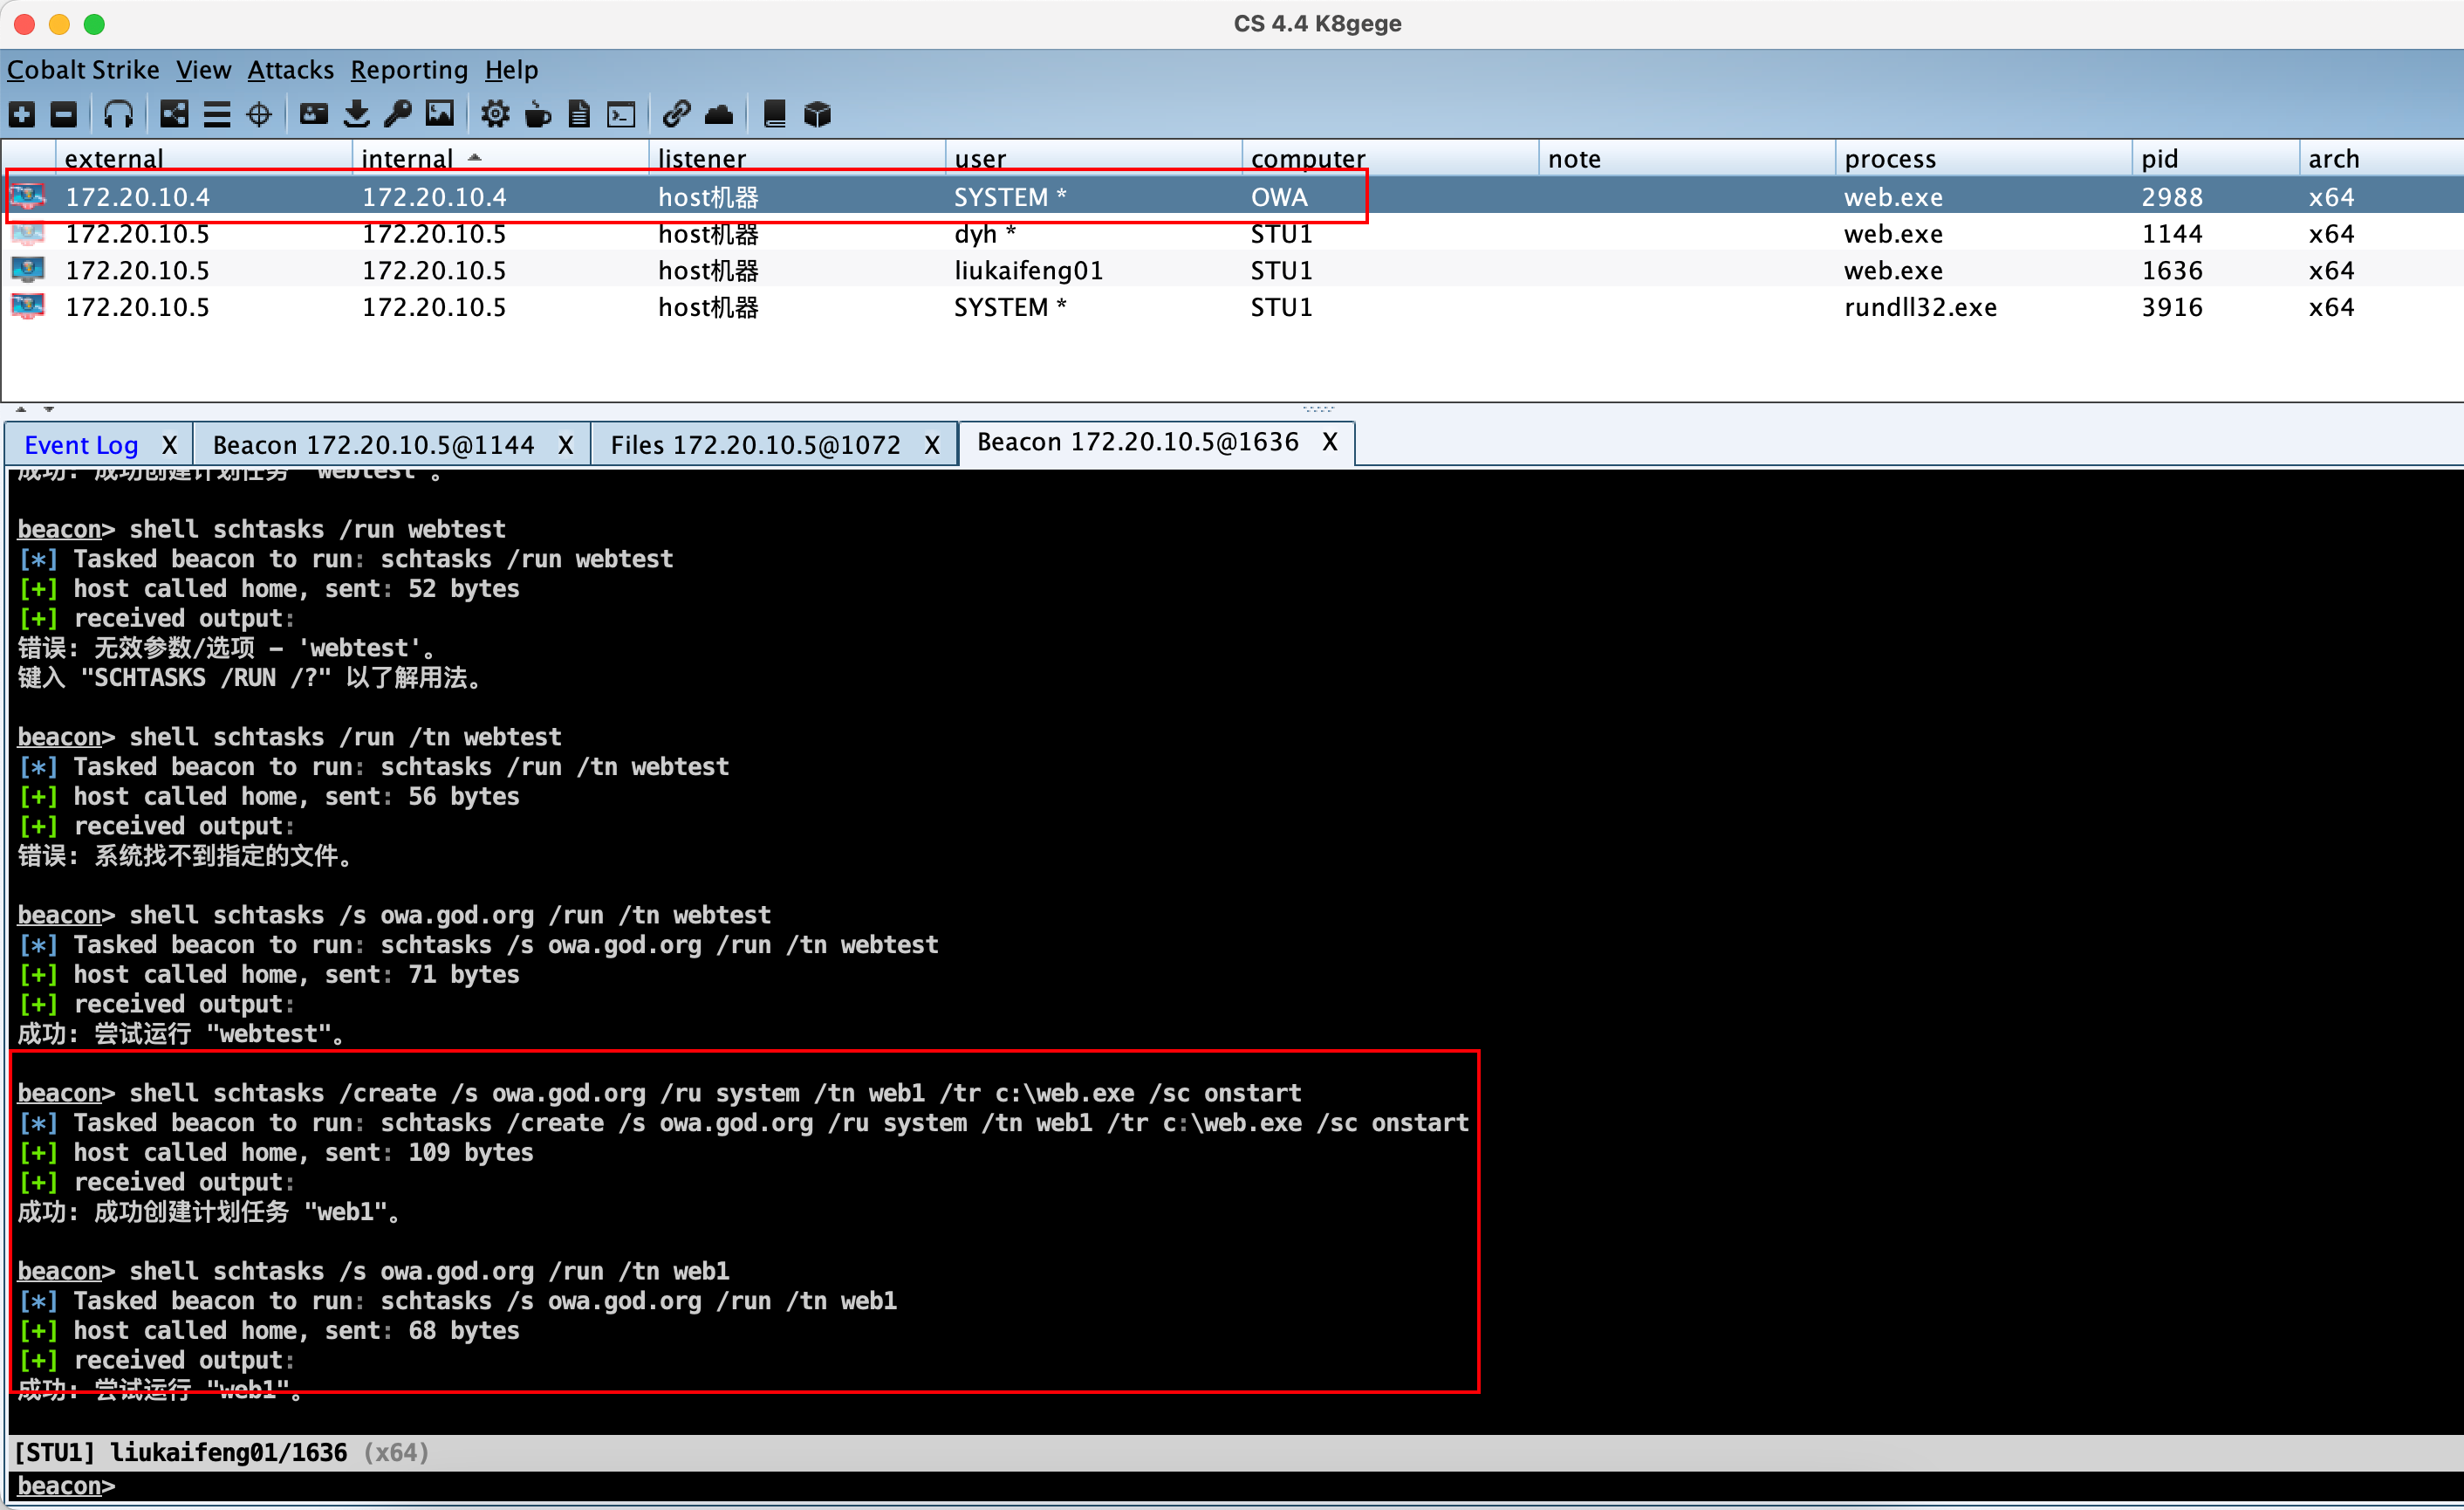Click the Connect to team server plus icon
Image resolution: width=2464 pixels, height=1510 pixels.
tap(22, 114)
